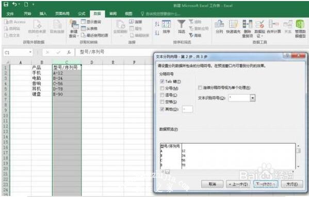Click the Text to Columns tool
The image size is (309, 197).
(219, 27)
